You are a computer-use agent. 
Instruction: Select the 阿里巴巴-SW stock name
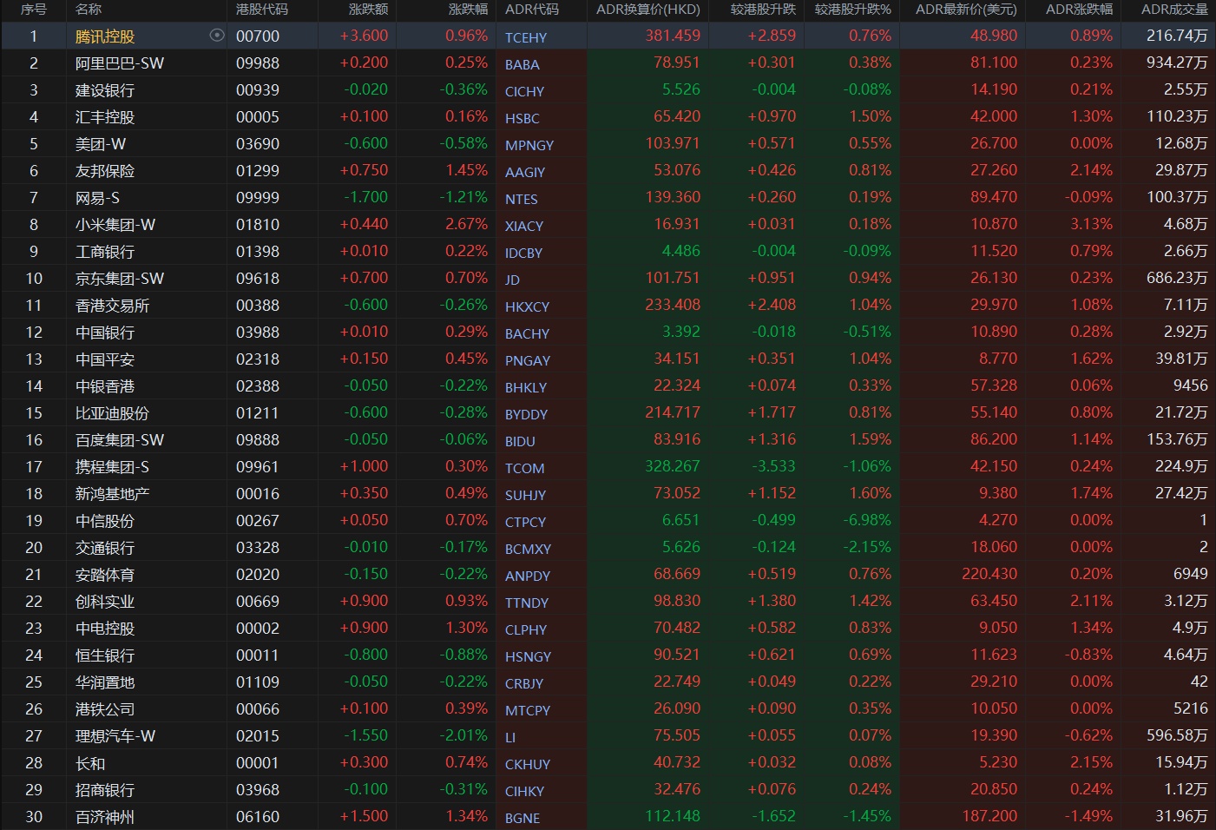pos(120,63)
